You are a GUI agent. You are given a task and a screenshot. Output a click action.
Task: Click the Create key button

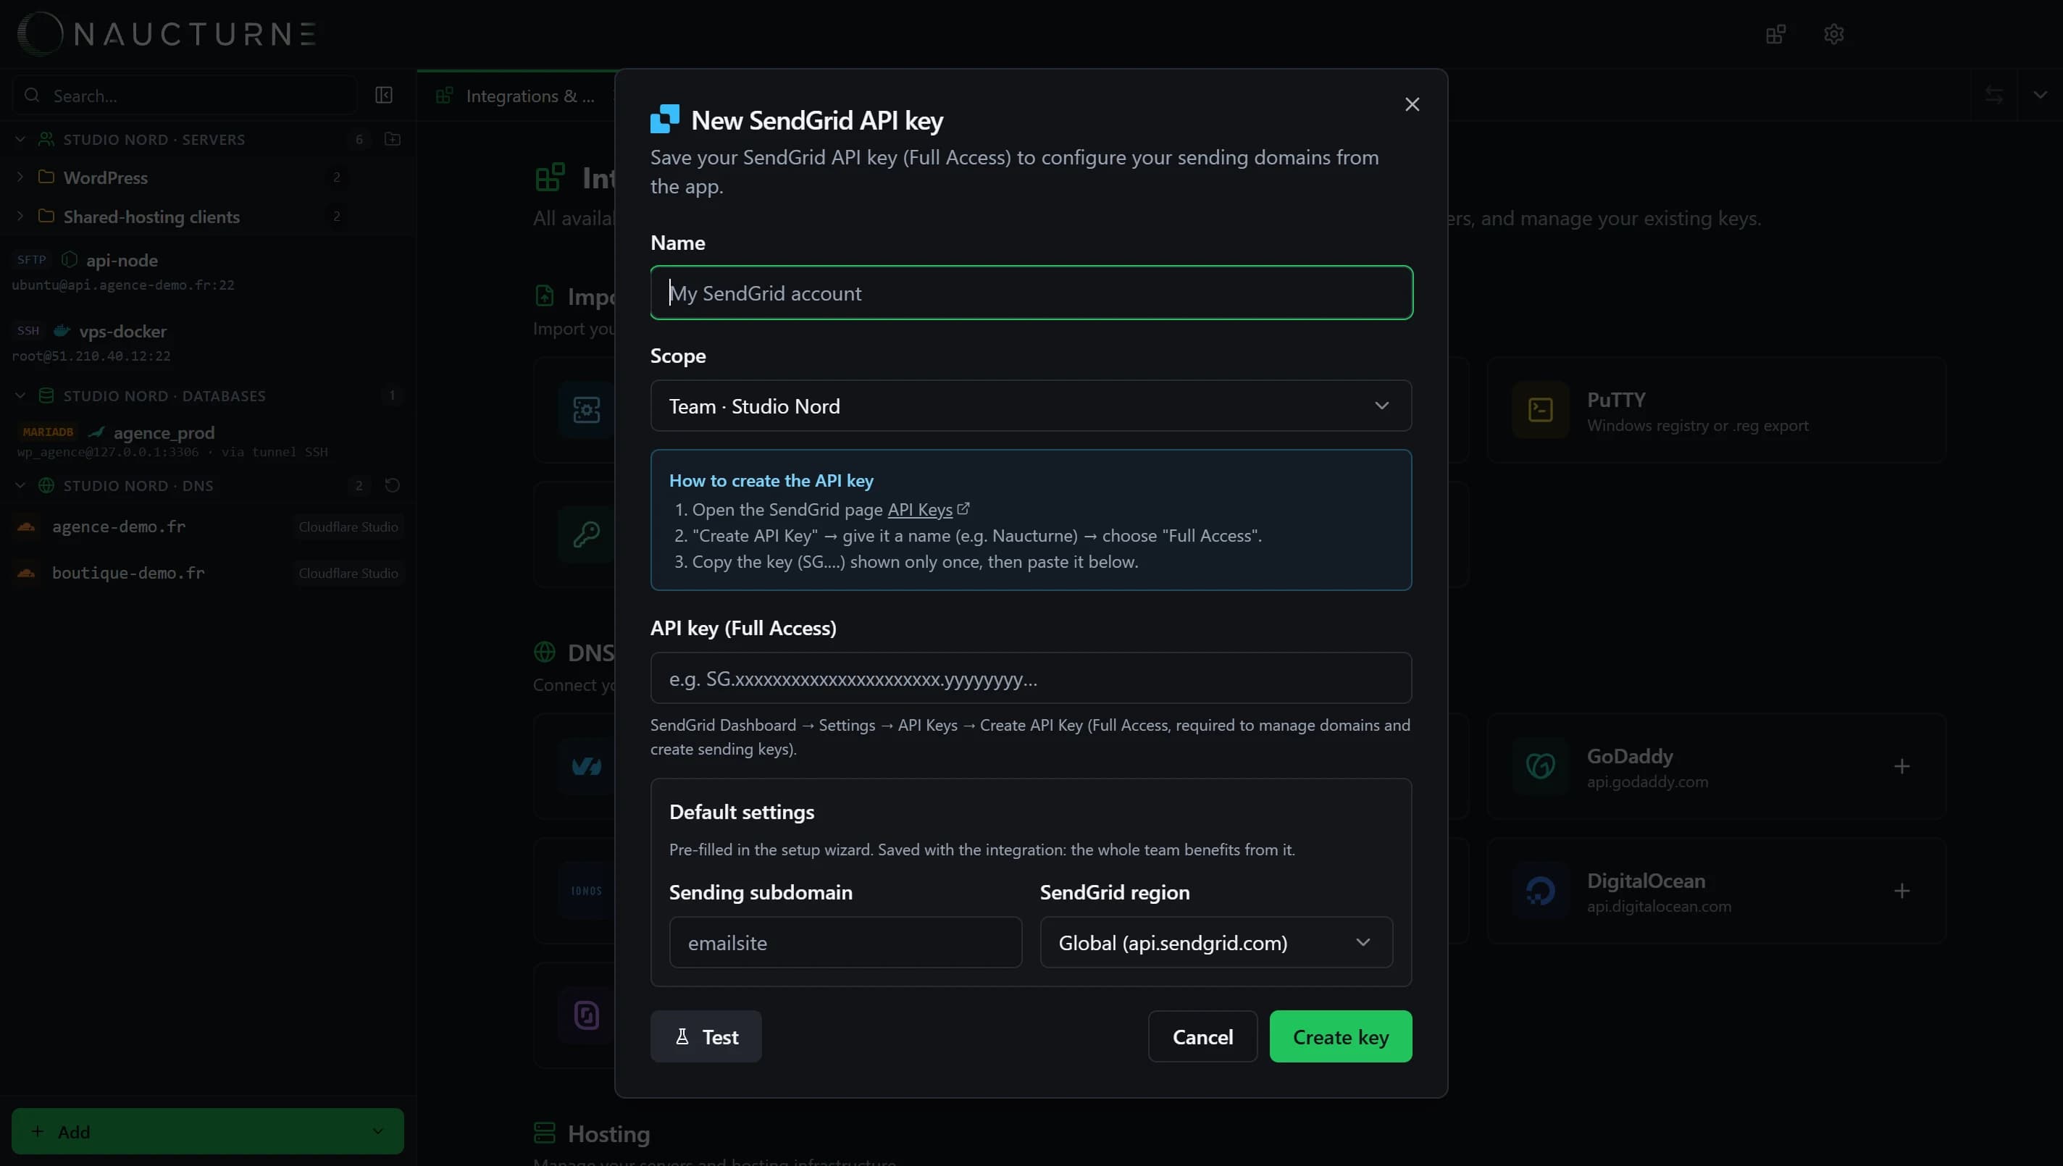pos(1341,1036)
